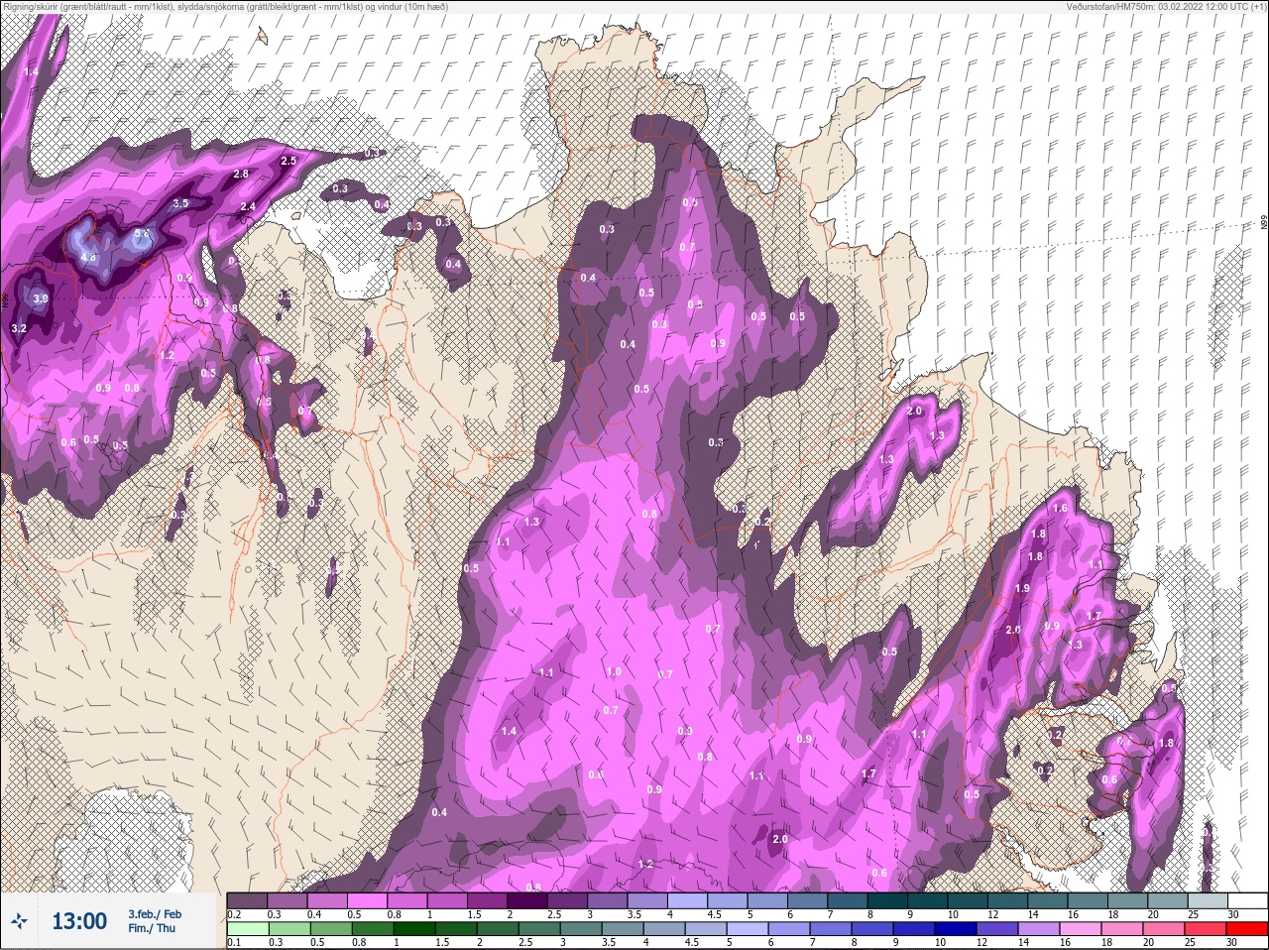This screenshot has width=1269, height=950.
Task: Click the 13:00 forecast time label
Action: pyautogui.click(x=79, y=921)
